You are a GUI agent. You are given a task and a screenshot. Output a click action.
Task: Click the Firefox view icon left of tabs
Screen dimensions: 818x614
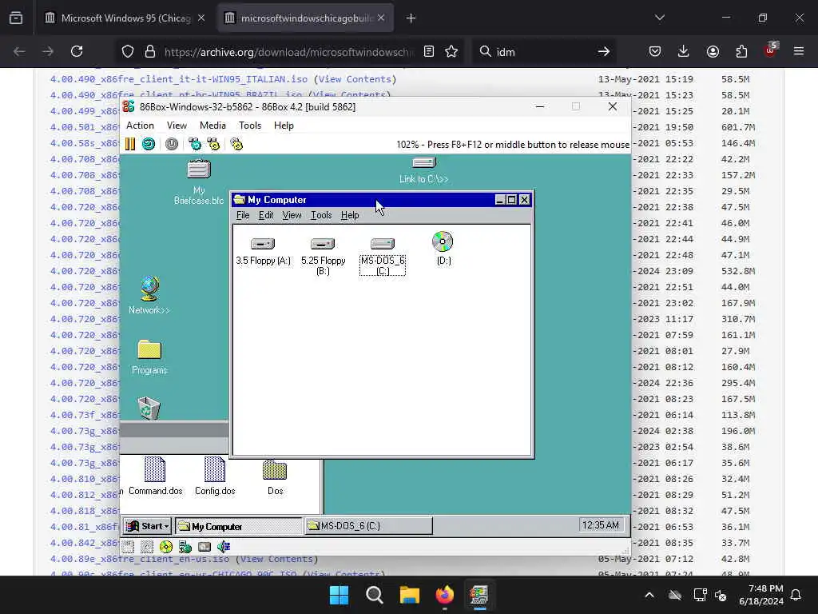pos(16,18)
